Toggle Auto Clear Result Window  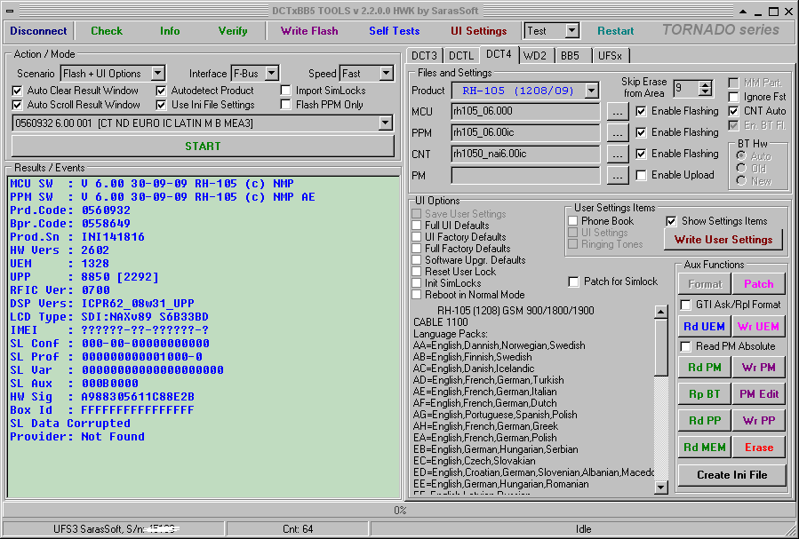tap(17, 91)
